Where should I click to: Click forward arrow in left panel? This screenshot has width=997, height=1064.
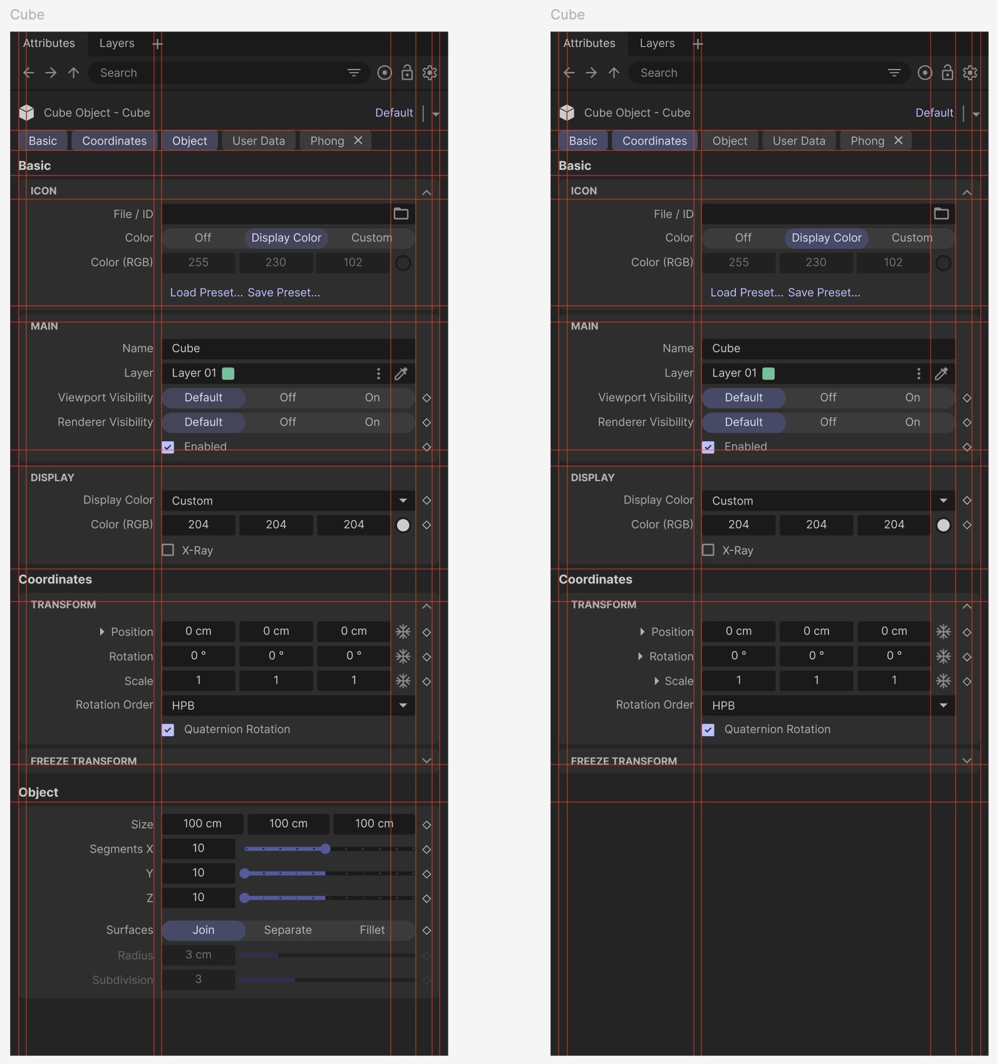51,73
